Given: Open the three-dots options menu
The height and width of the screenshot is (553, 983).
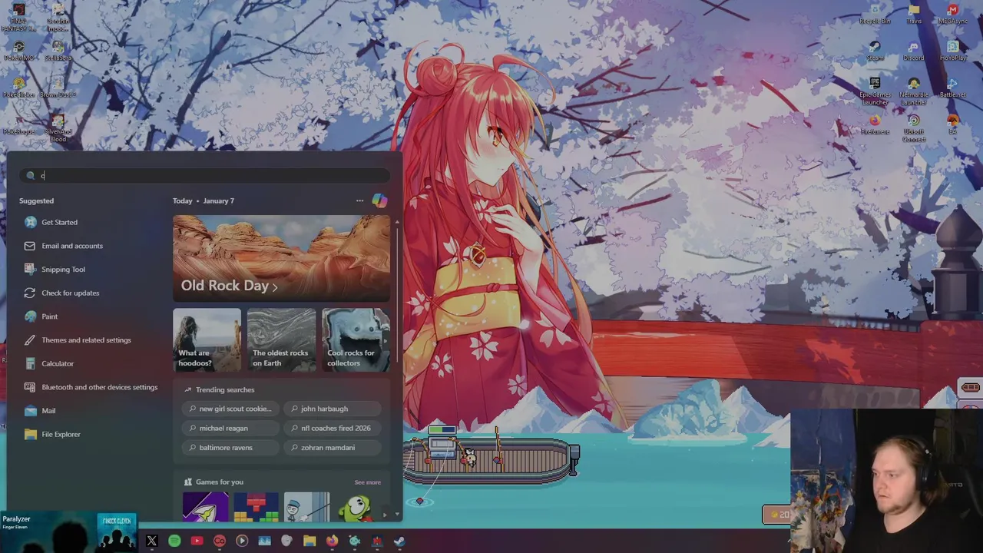Looking at the screenshot, I should click(x=359, y=200).
